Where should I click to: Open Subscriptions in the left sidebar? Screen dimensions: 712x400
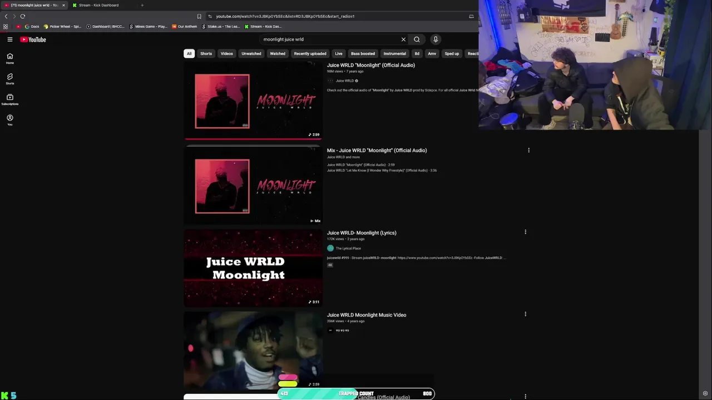pos(10,99)
